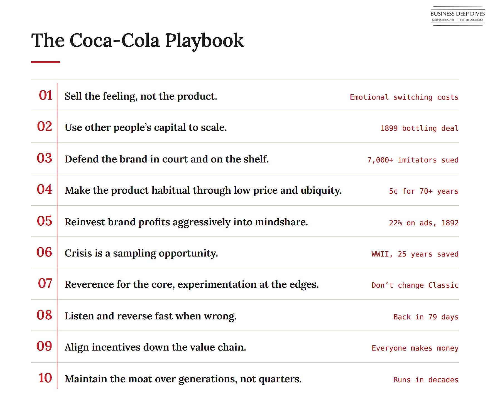Click the 'Runs in decades' note
Image resolution: width=490 pixels, height=419 pixels.
(426, 380)
